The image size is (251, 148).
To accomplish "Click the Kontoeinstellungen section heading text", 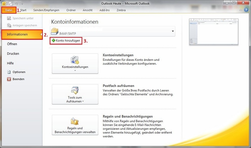I will [118, 55].
